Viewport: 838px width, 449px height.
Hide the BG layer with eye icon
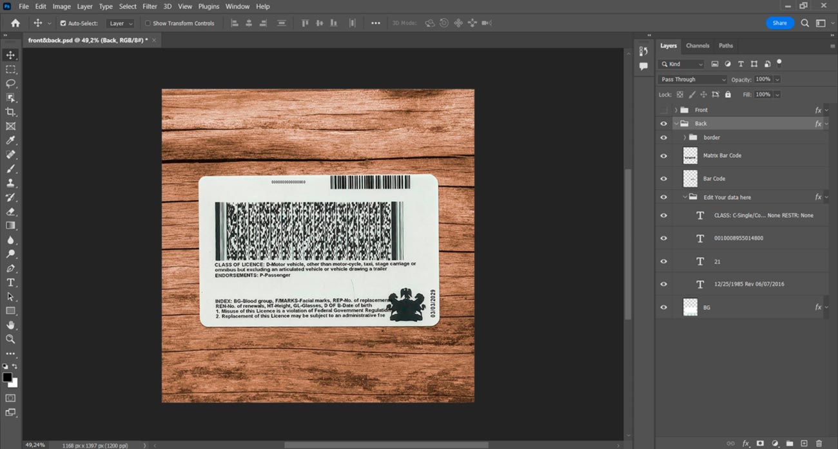(663, 307)
